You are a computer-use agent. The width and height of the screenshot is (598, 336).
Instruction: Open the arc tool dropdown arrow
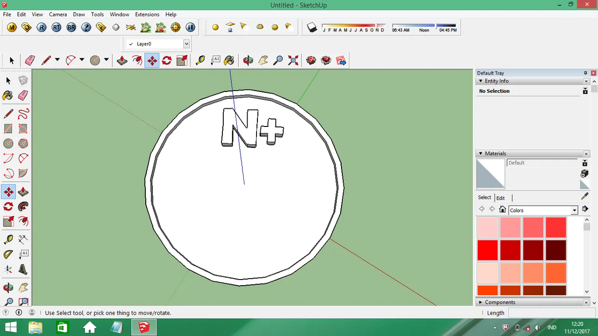point(82,60)
